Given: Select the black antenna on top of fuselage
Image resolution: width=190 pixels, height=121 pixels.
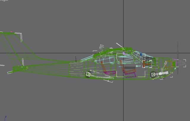Looking at the screenshot, I should [x=76, y=59].
